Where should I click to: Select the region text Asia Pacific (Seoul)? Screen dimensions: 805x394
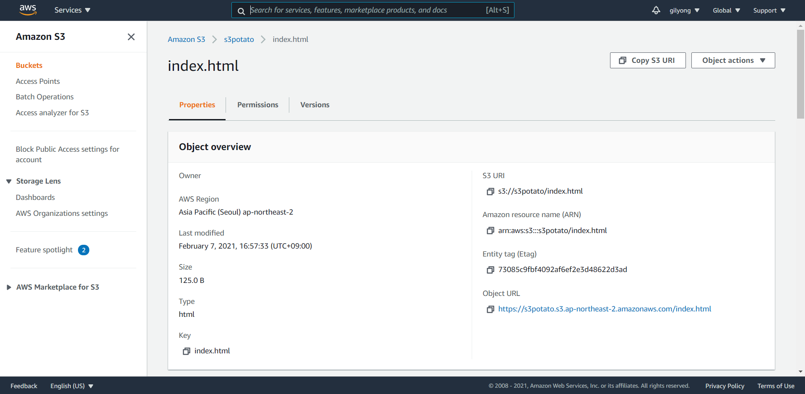[x=210, y=212]
